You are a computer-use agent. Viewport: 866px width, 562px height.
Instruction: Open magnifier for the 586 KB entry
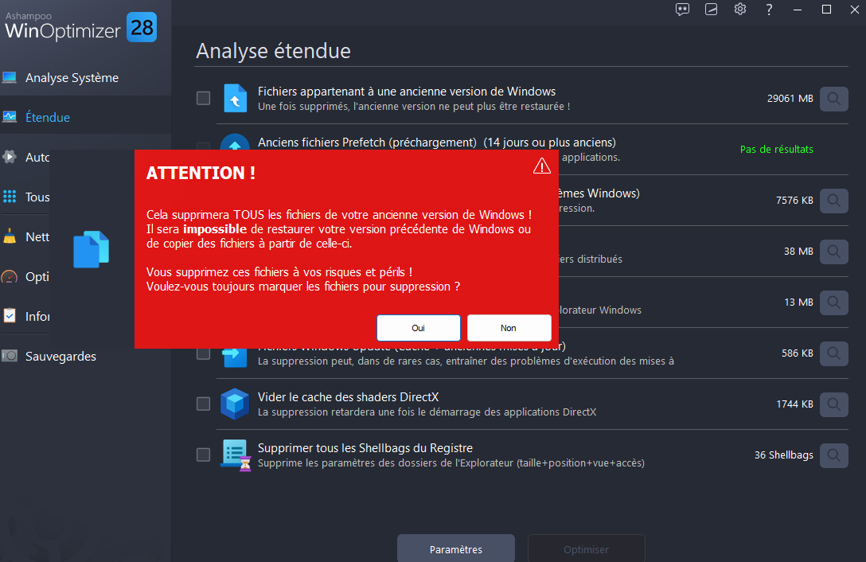[x=834, y=353]
